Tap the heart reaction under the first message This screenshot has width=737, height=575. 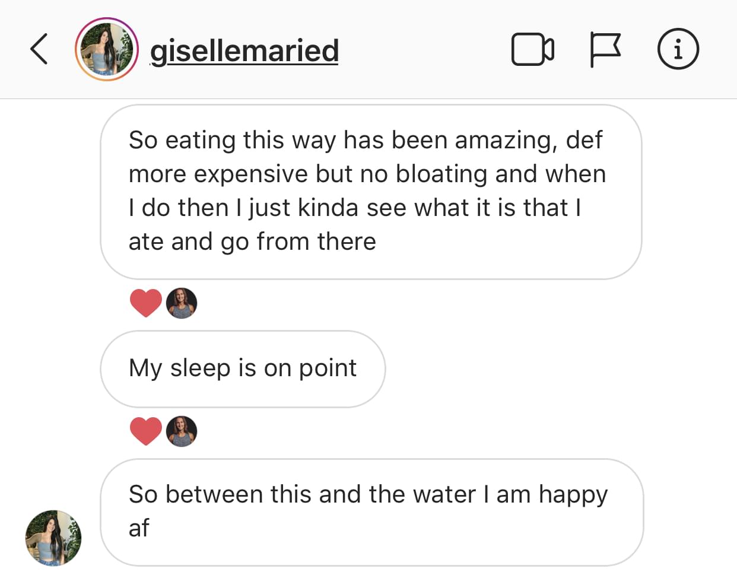145,303
